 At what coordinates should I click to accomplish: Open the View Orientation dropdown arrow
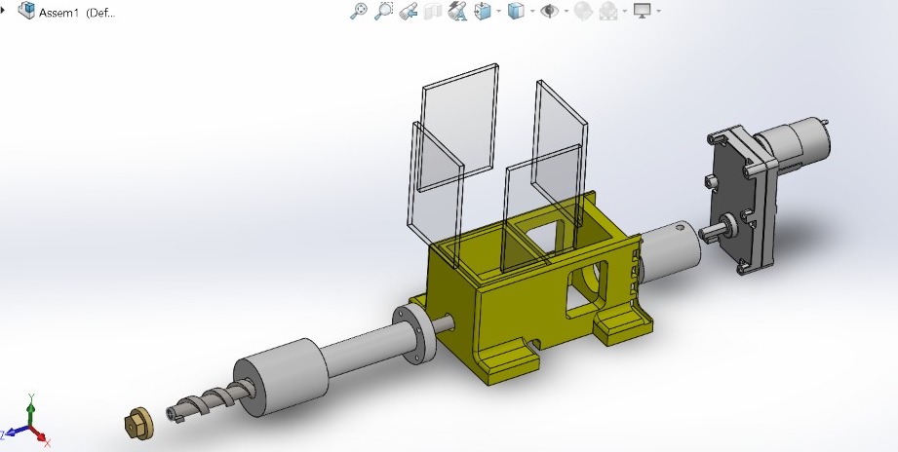point(499,11)
